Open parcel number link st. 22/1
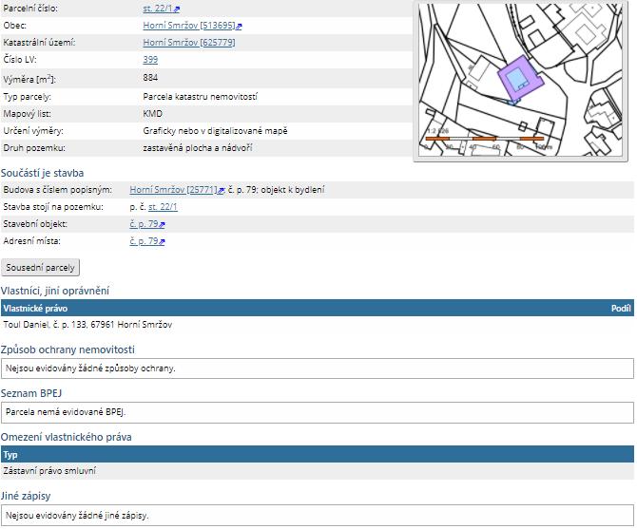 (x=158, y=9)
